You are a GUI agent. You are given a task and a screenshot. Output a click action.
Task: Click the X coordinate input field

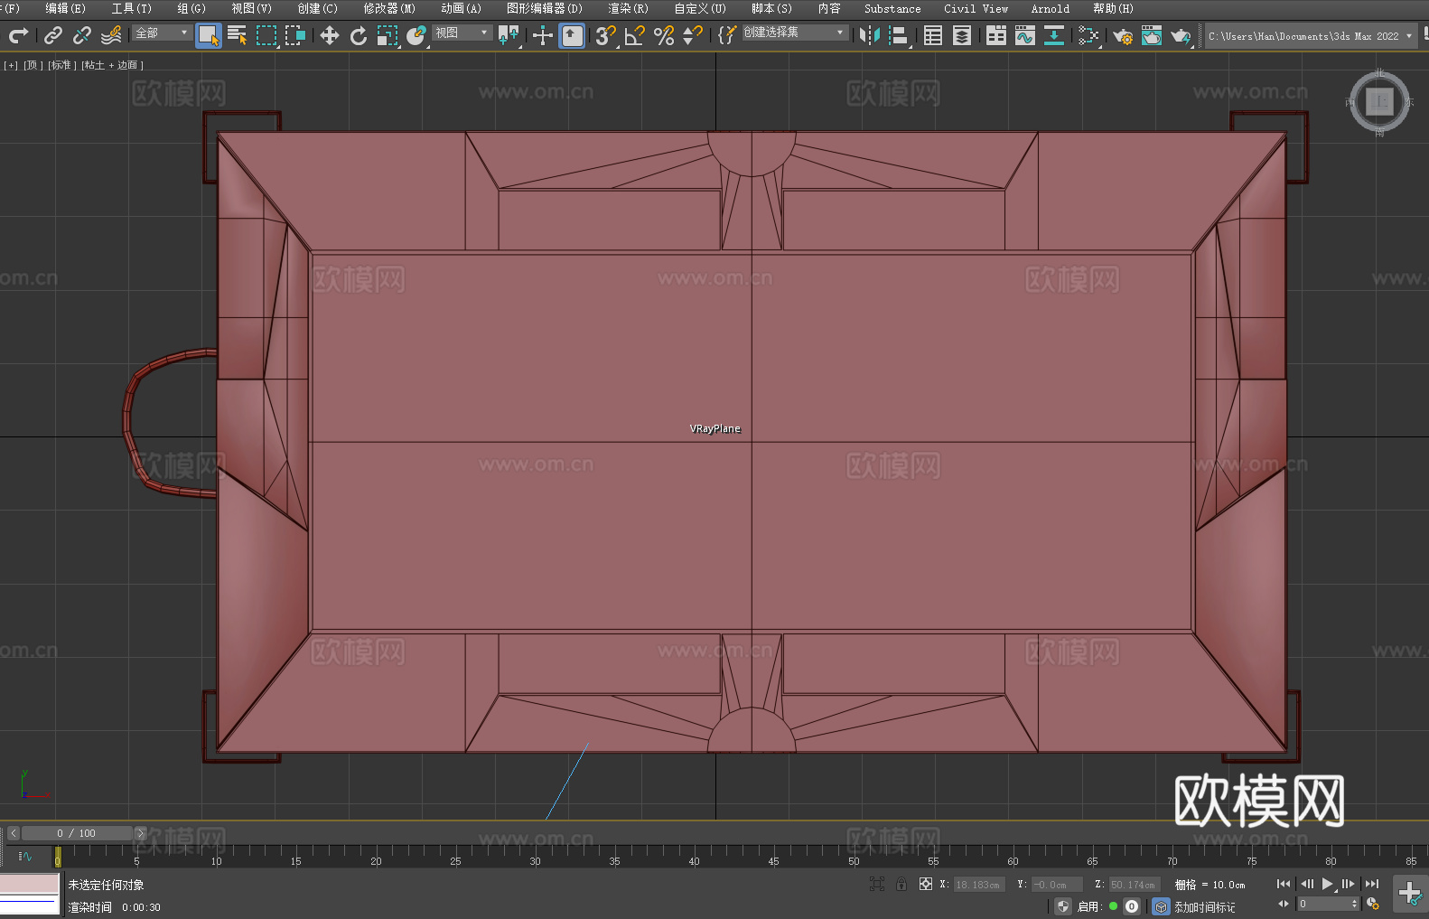pyautogui.click(x=978, y=885)
